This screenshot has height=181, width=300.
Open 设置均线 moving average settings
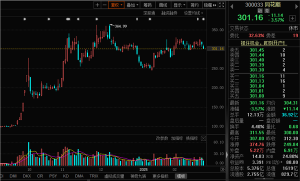(193, 13)
